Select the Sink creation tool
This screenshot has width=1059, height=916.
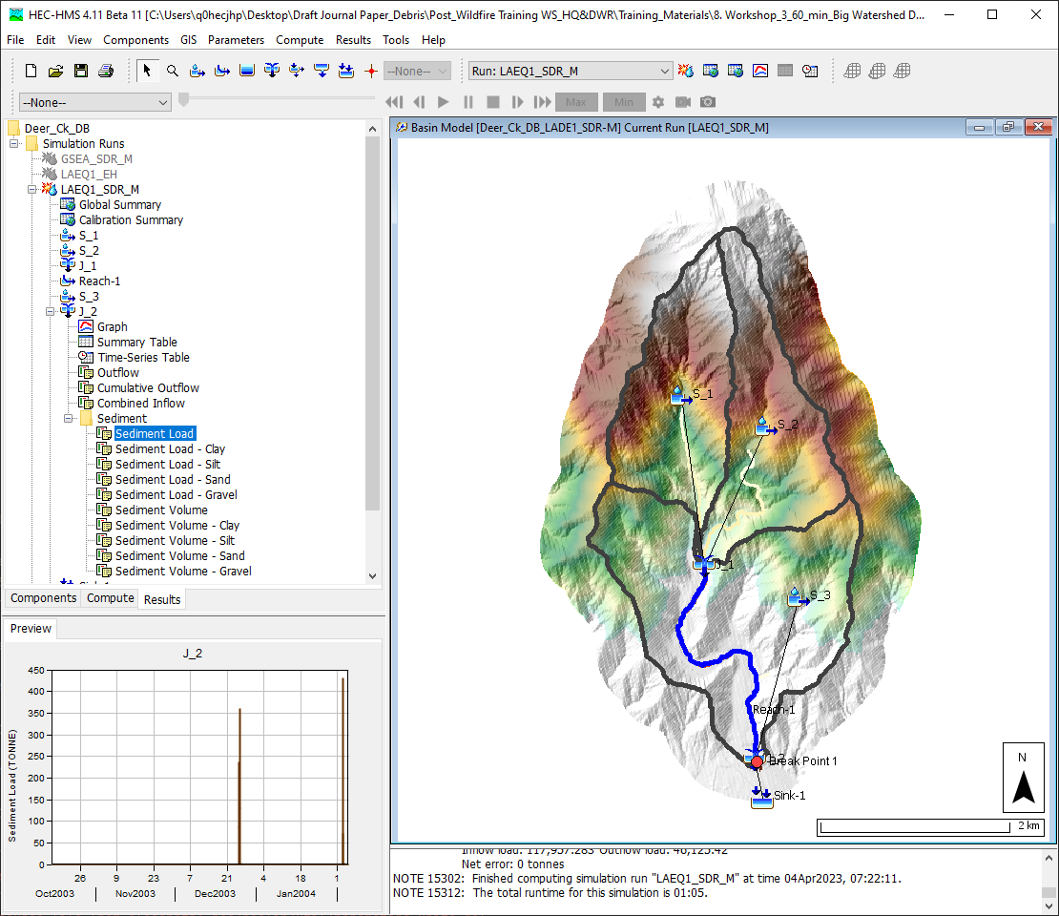point(346,71)
